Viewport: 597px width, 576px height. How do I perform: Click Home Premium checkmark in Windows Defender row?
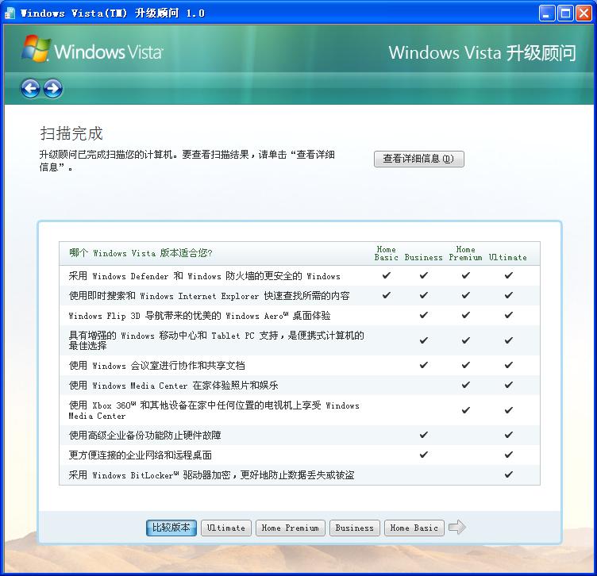tap(465, 275)
